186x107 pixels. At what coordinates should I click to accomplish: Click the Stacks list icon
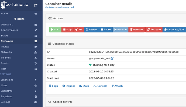click(36, 36)
